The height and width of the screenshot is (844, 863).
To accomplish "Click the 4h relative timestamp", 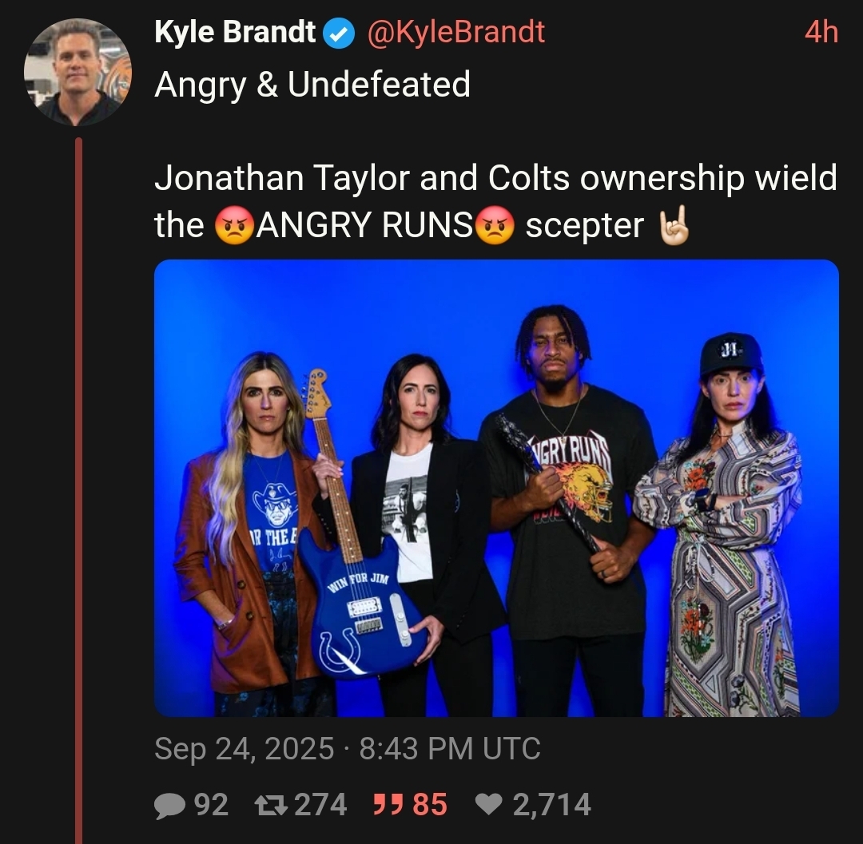I will click(x=821, y=32).
